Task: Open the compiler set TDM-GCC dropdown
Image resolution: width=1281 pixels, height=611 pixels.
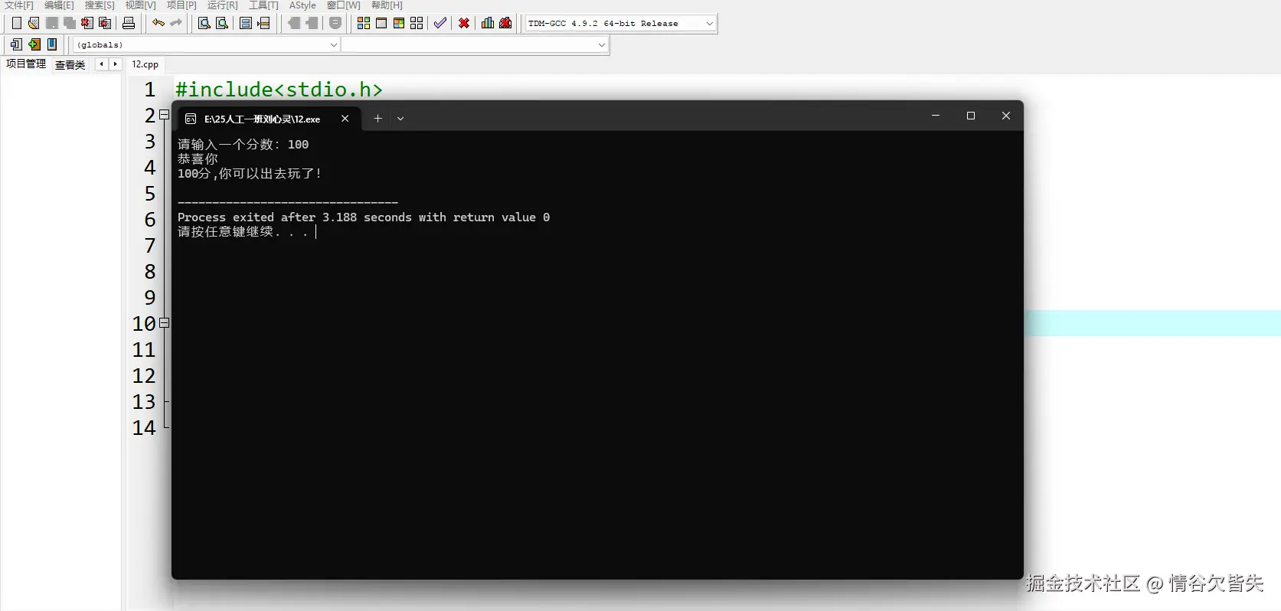Action: [621, 23]
